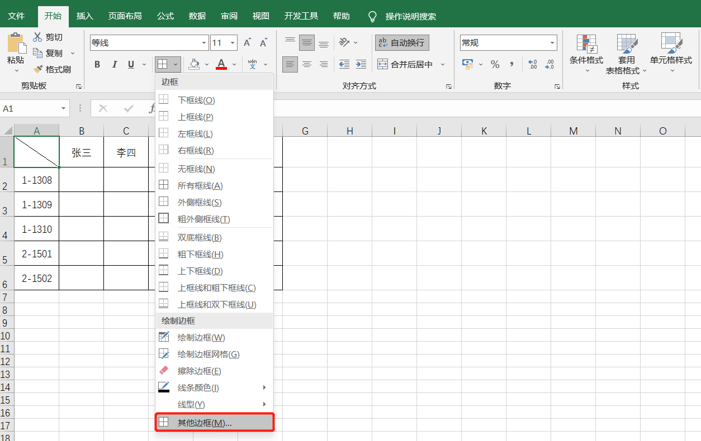The height and width of the screenshot is (441, 701).
Task: Expand the Name Box A1 dropdown
Action: click(63, 108)
